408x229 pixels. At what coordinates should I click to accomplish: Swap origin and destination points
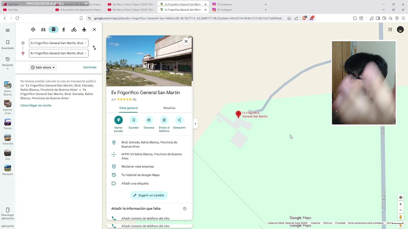(x=94, y=48)
